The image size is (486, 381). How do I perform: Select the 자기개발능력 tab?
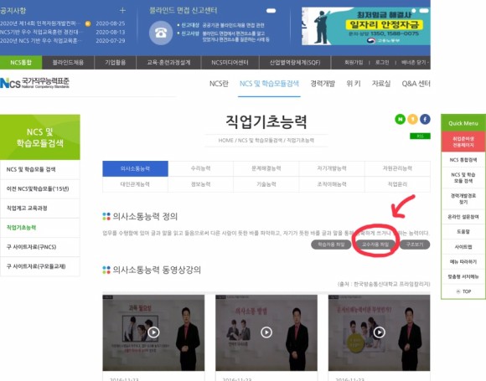click(332, 168)
